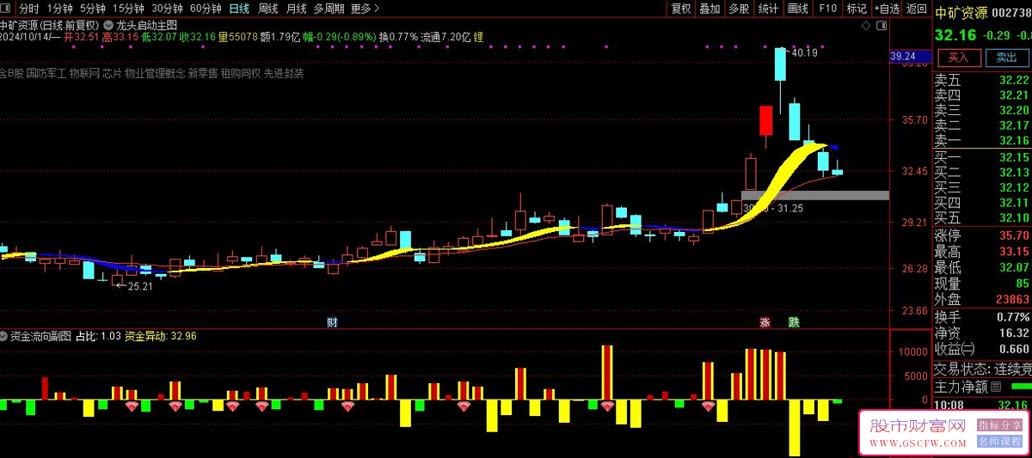Click the 物业管理概念 tag
The image size is (1032, 458).
(x=154, y=74)
